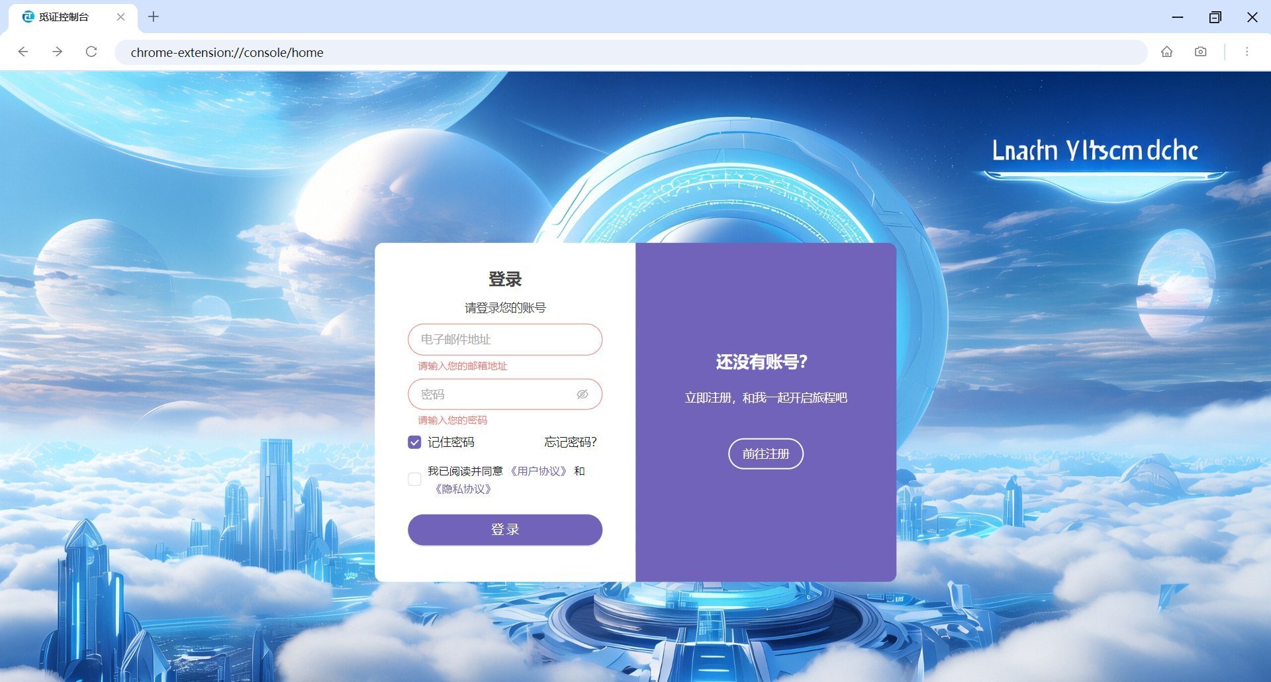Click the browser forward arrow
The height and width of the screenshot is (682, 1271).
(58, 52)
